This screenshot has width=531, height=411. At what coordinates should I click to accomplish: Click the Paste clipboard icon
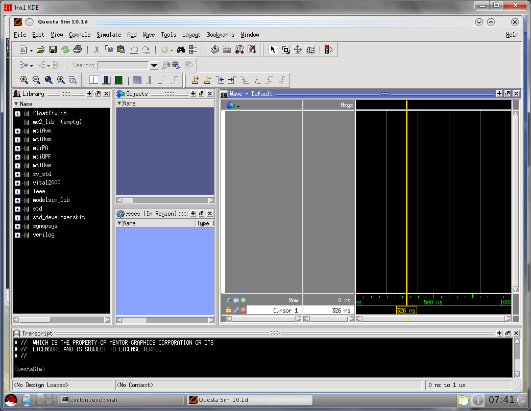(x=121, y=50)
